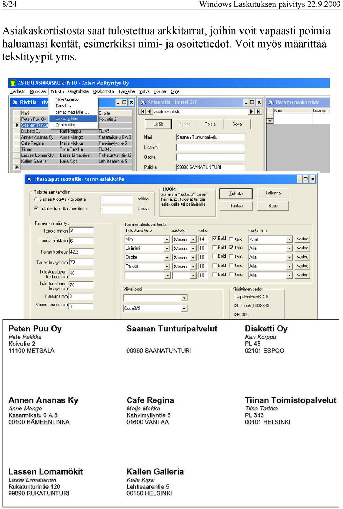This screenshot has height=509, width=343.
Task: Click the 'Tarroja rinnan' input field
Action: coord(81,230)
